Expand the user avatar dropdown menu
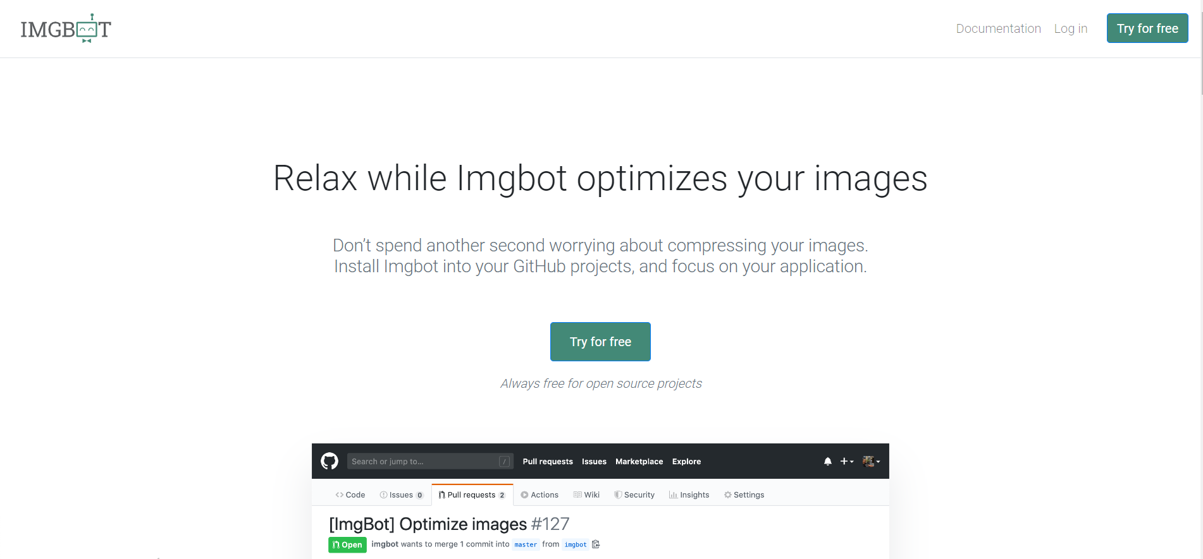1203x559 pixels. [x=871, y=462]
